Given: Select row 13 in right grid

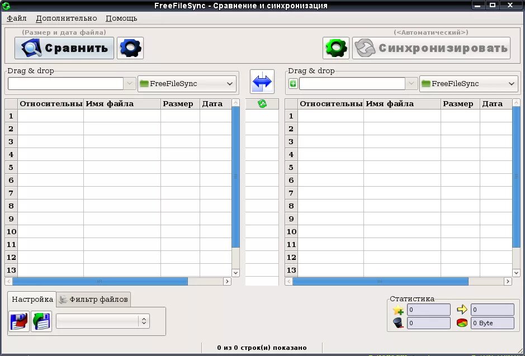Looking at the screenshot, I should [x=291, y=270].
